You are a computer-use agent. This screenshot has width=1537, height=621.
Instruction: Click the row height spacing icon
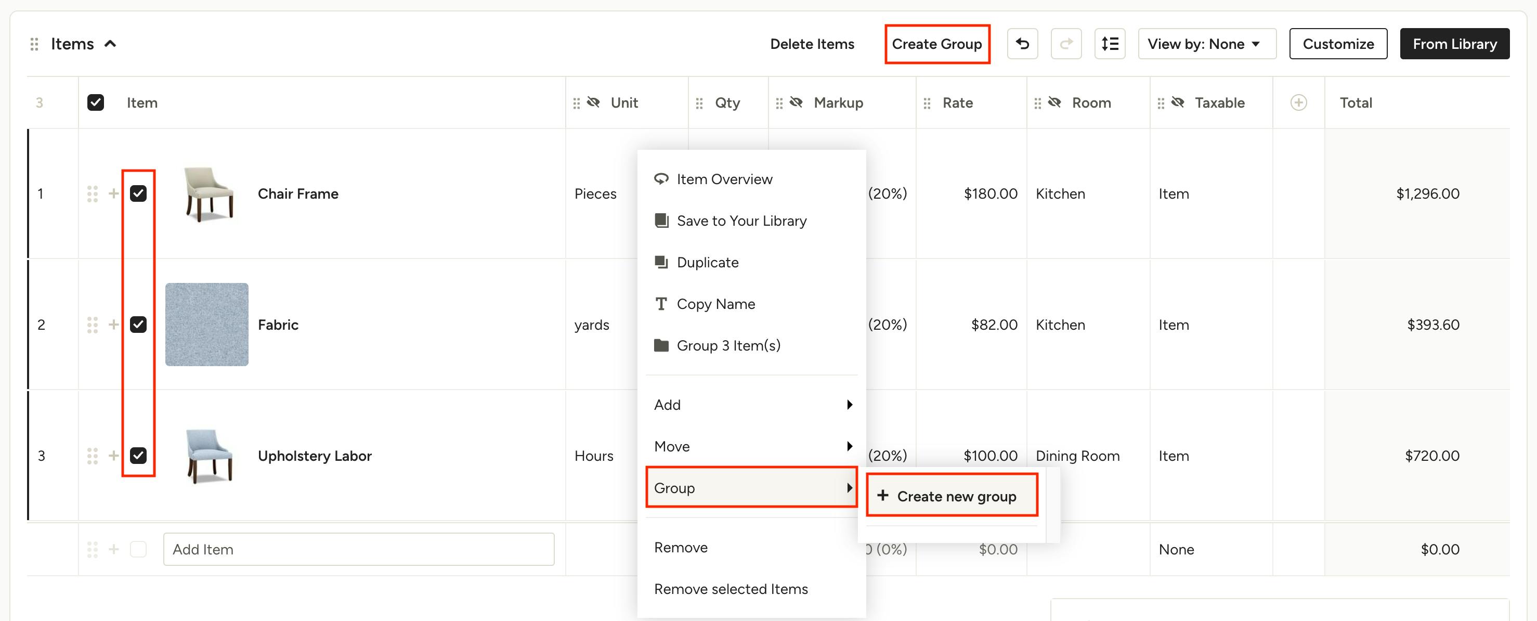[x=1109, y=44]
